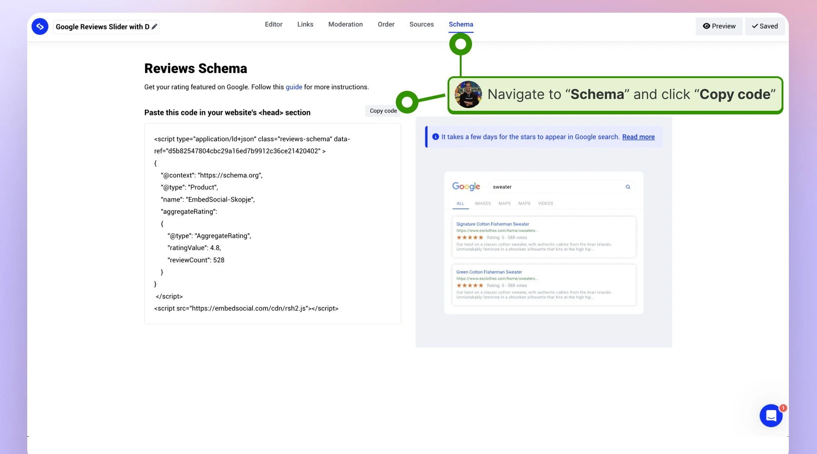This screenshot has width=817, height=454.
Task: Click the info icon in the notice banner
Action: (436, 137)
